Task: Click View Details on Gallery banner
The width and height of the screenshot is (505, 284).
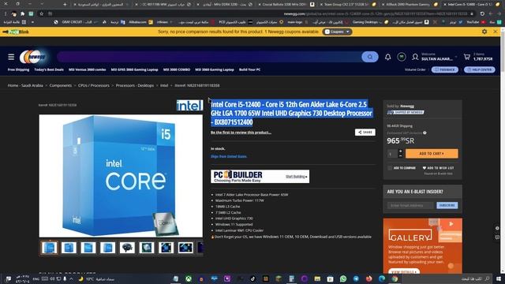Action: pos(404,271)
